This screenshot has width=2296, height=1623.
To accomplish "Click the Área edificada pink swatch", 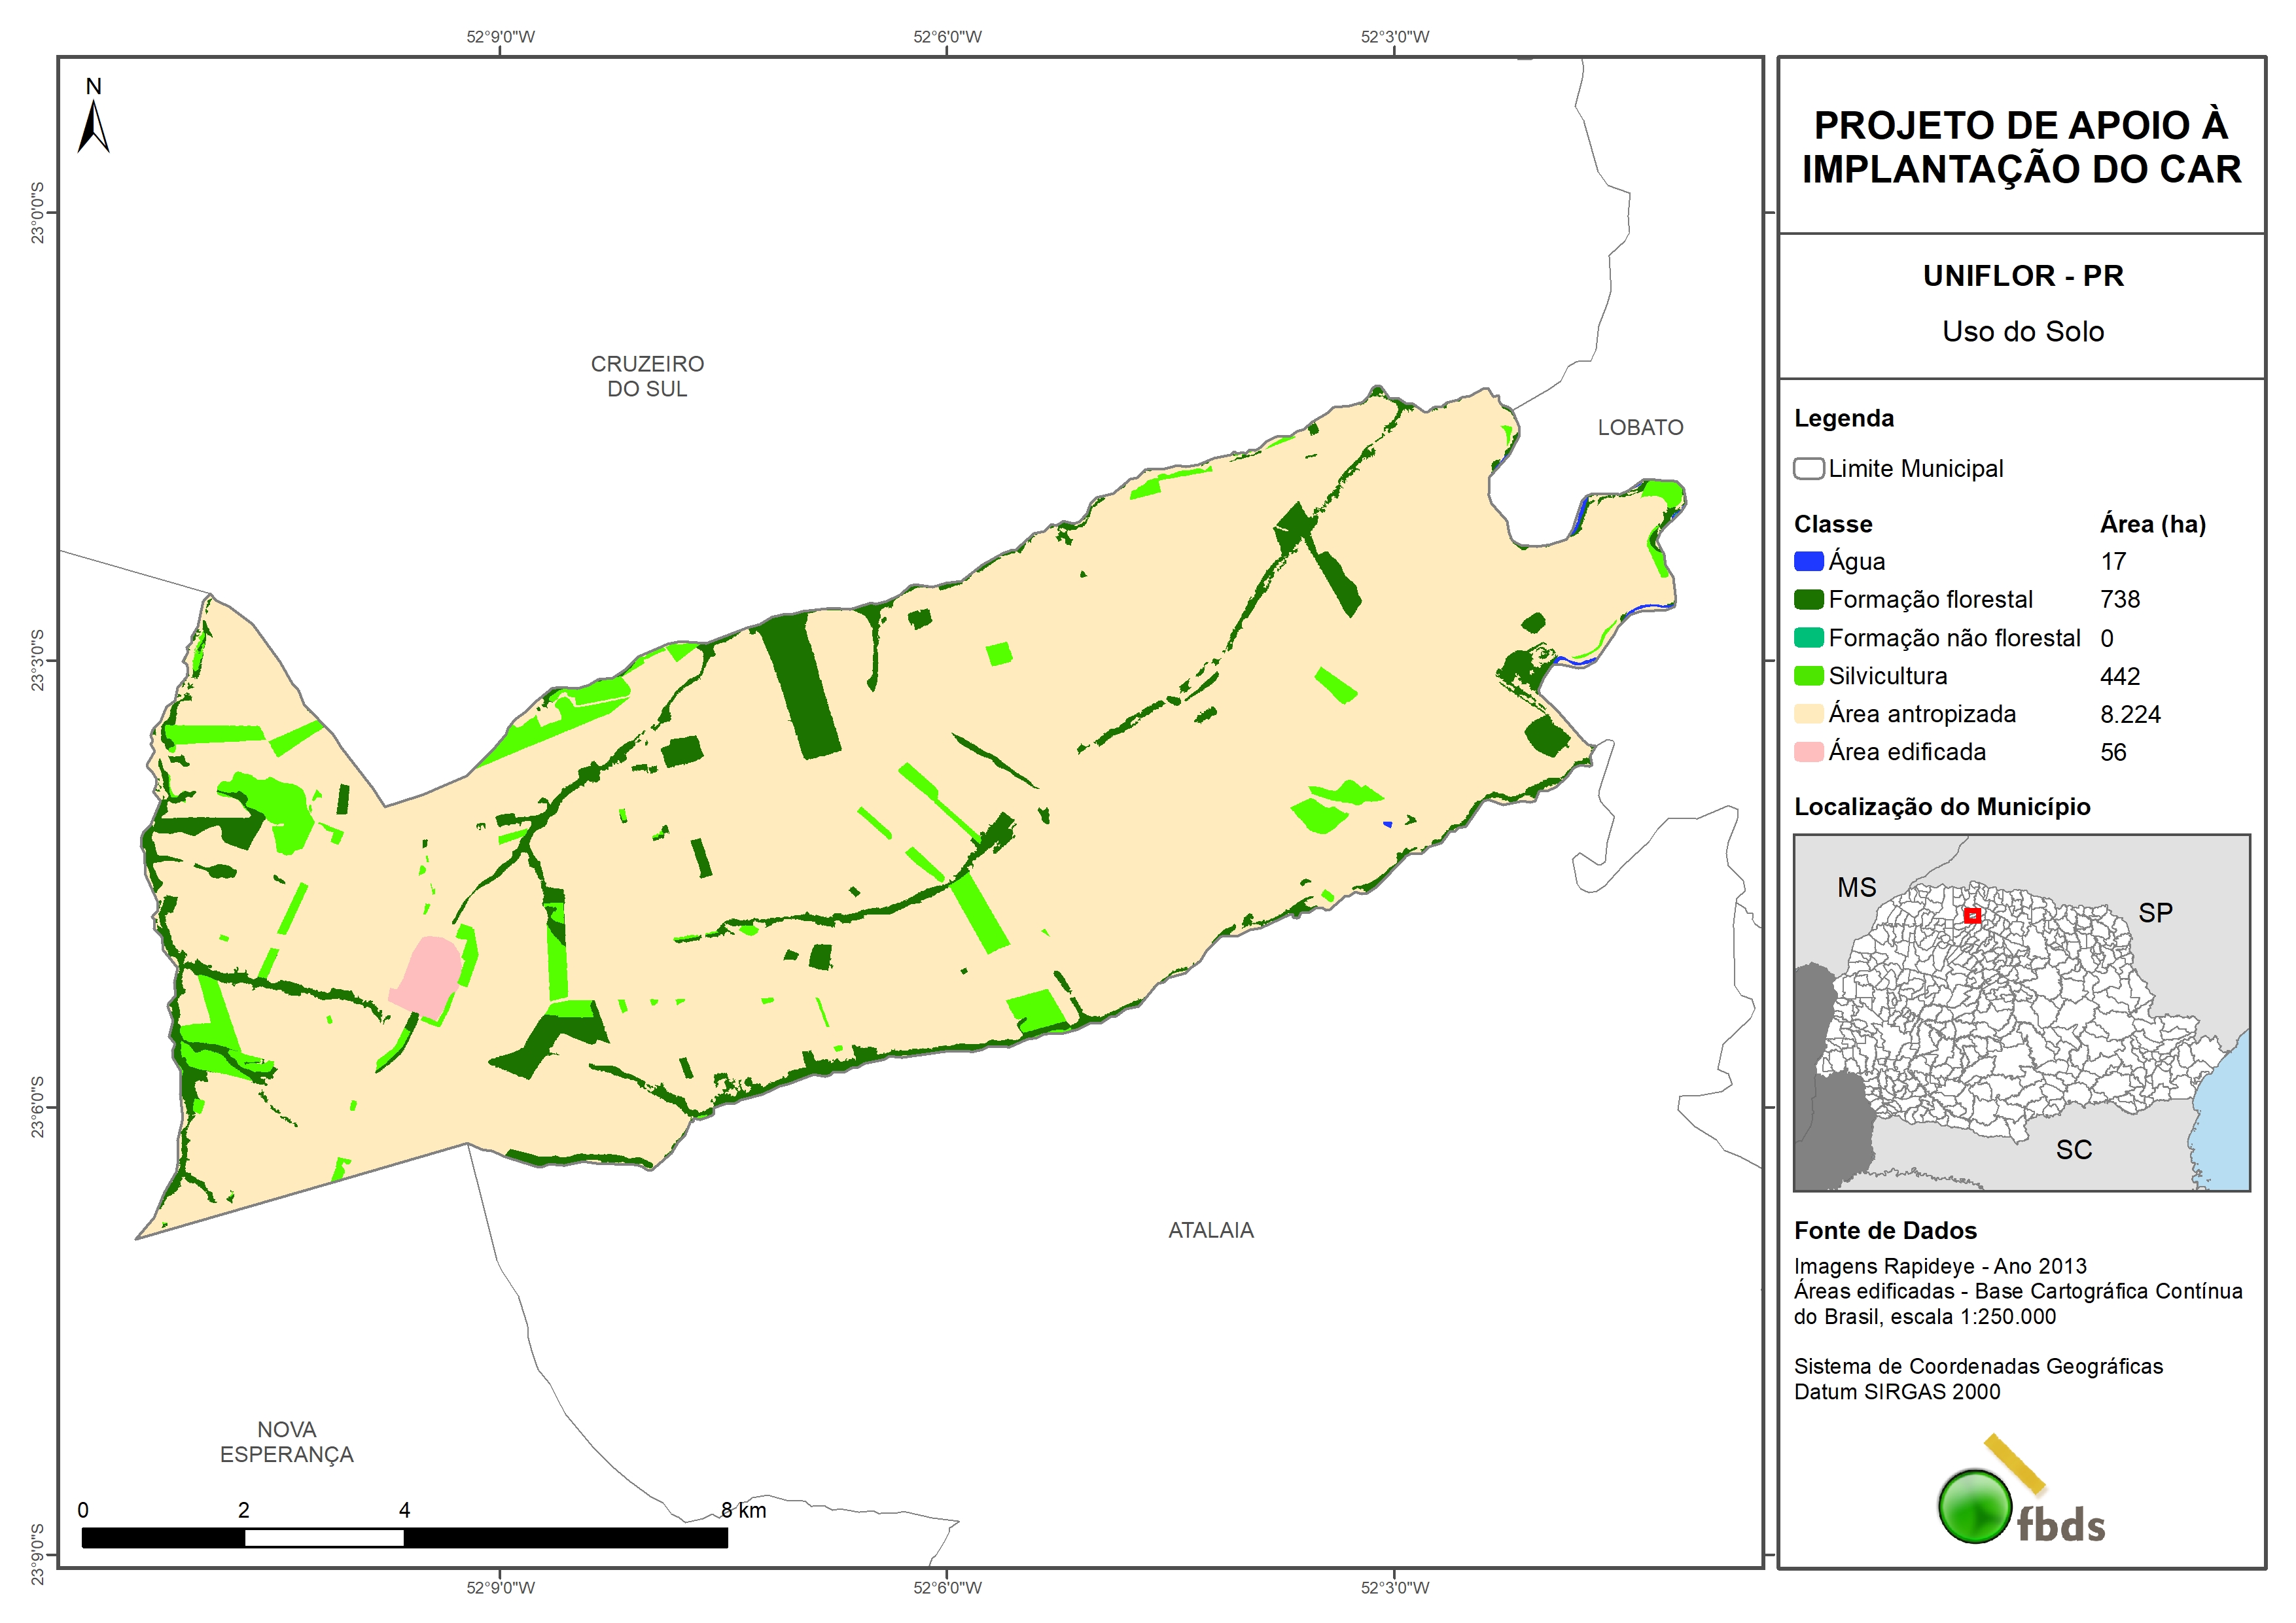I will [x=1808, y=752].
